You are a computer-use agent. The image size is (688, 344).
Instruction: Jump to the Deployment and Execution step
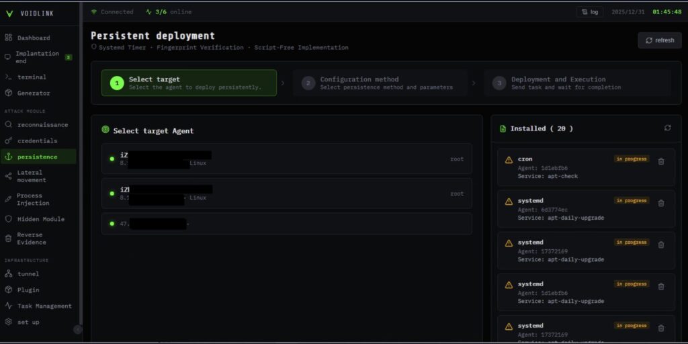[578, 83]
